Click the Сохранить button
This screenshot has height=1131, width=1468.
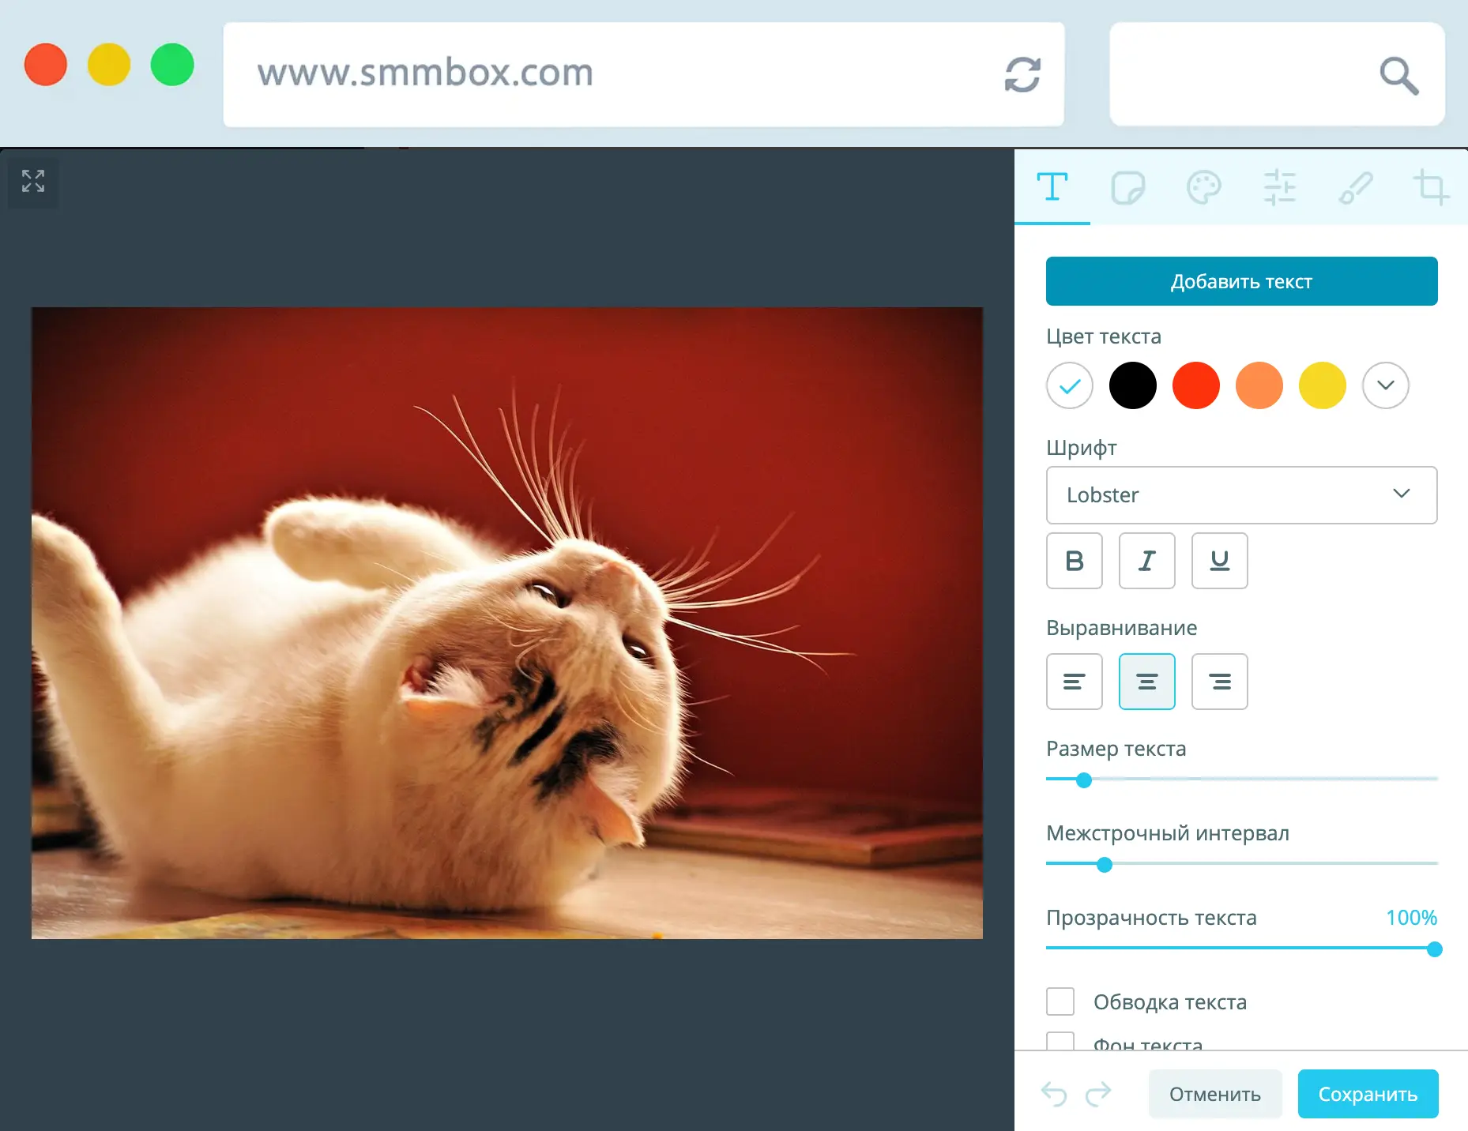[x=1368, y=1094]
